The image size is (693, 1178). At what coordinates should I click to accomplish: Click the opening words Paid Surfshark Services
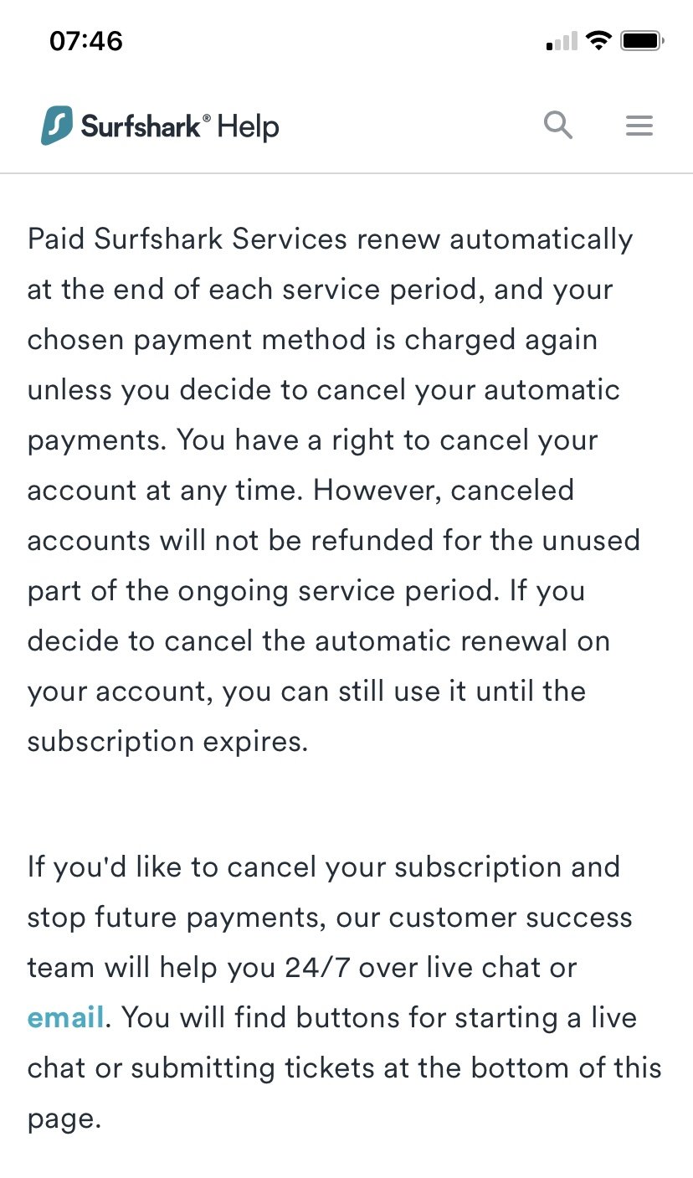pos(187,239)
